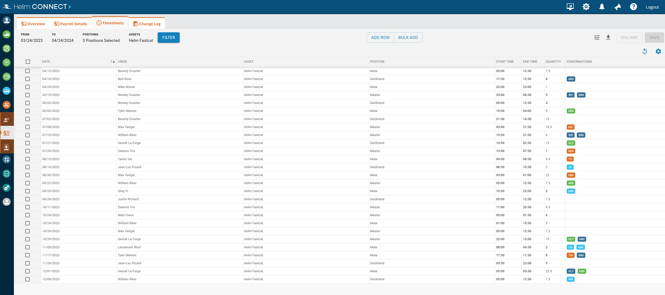Click the FROM date field 03/24/2023
Image resolution: width=665 pixels, height=295 pixels.
pyautogui.click(x=32, y=40)
